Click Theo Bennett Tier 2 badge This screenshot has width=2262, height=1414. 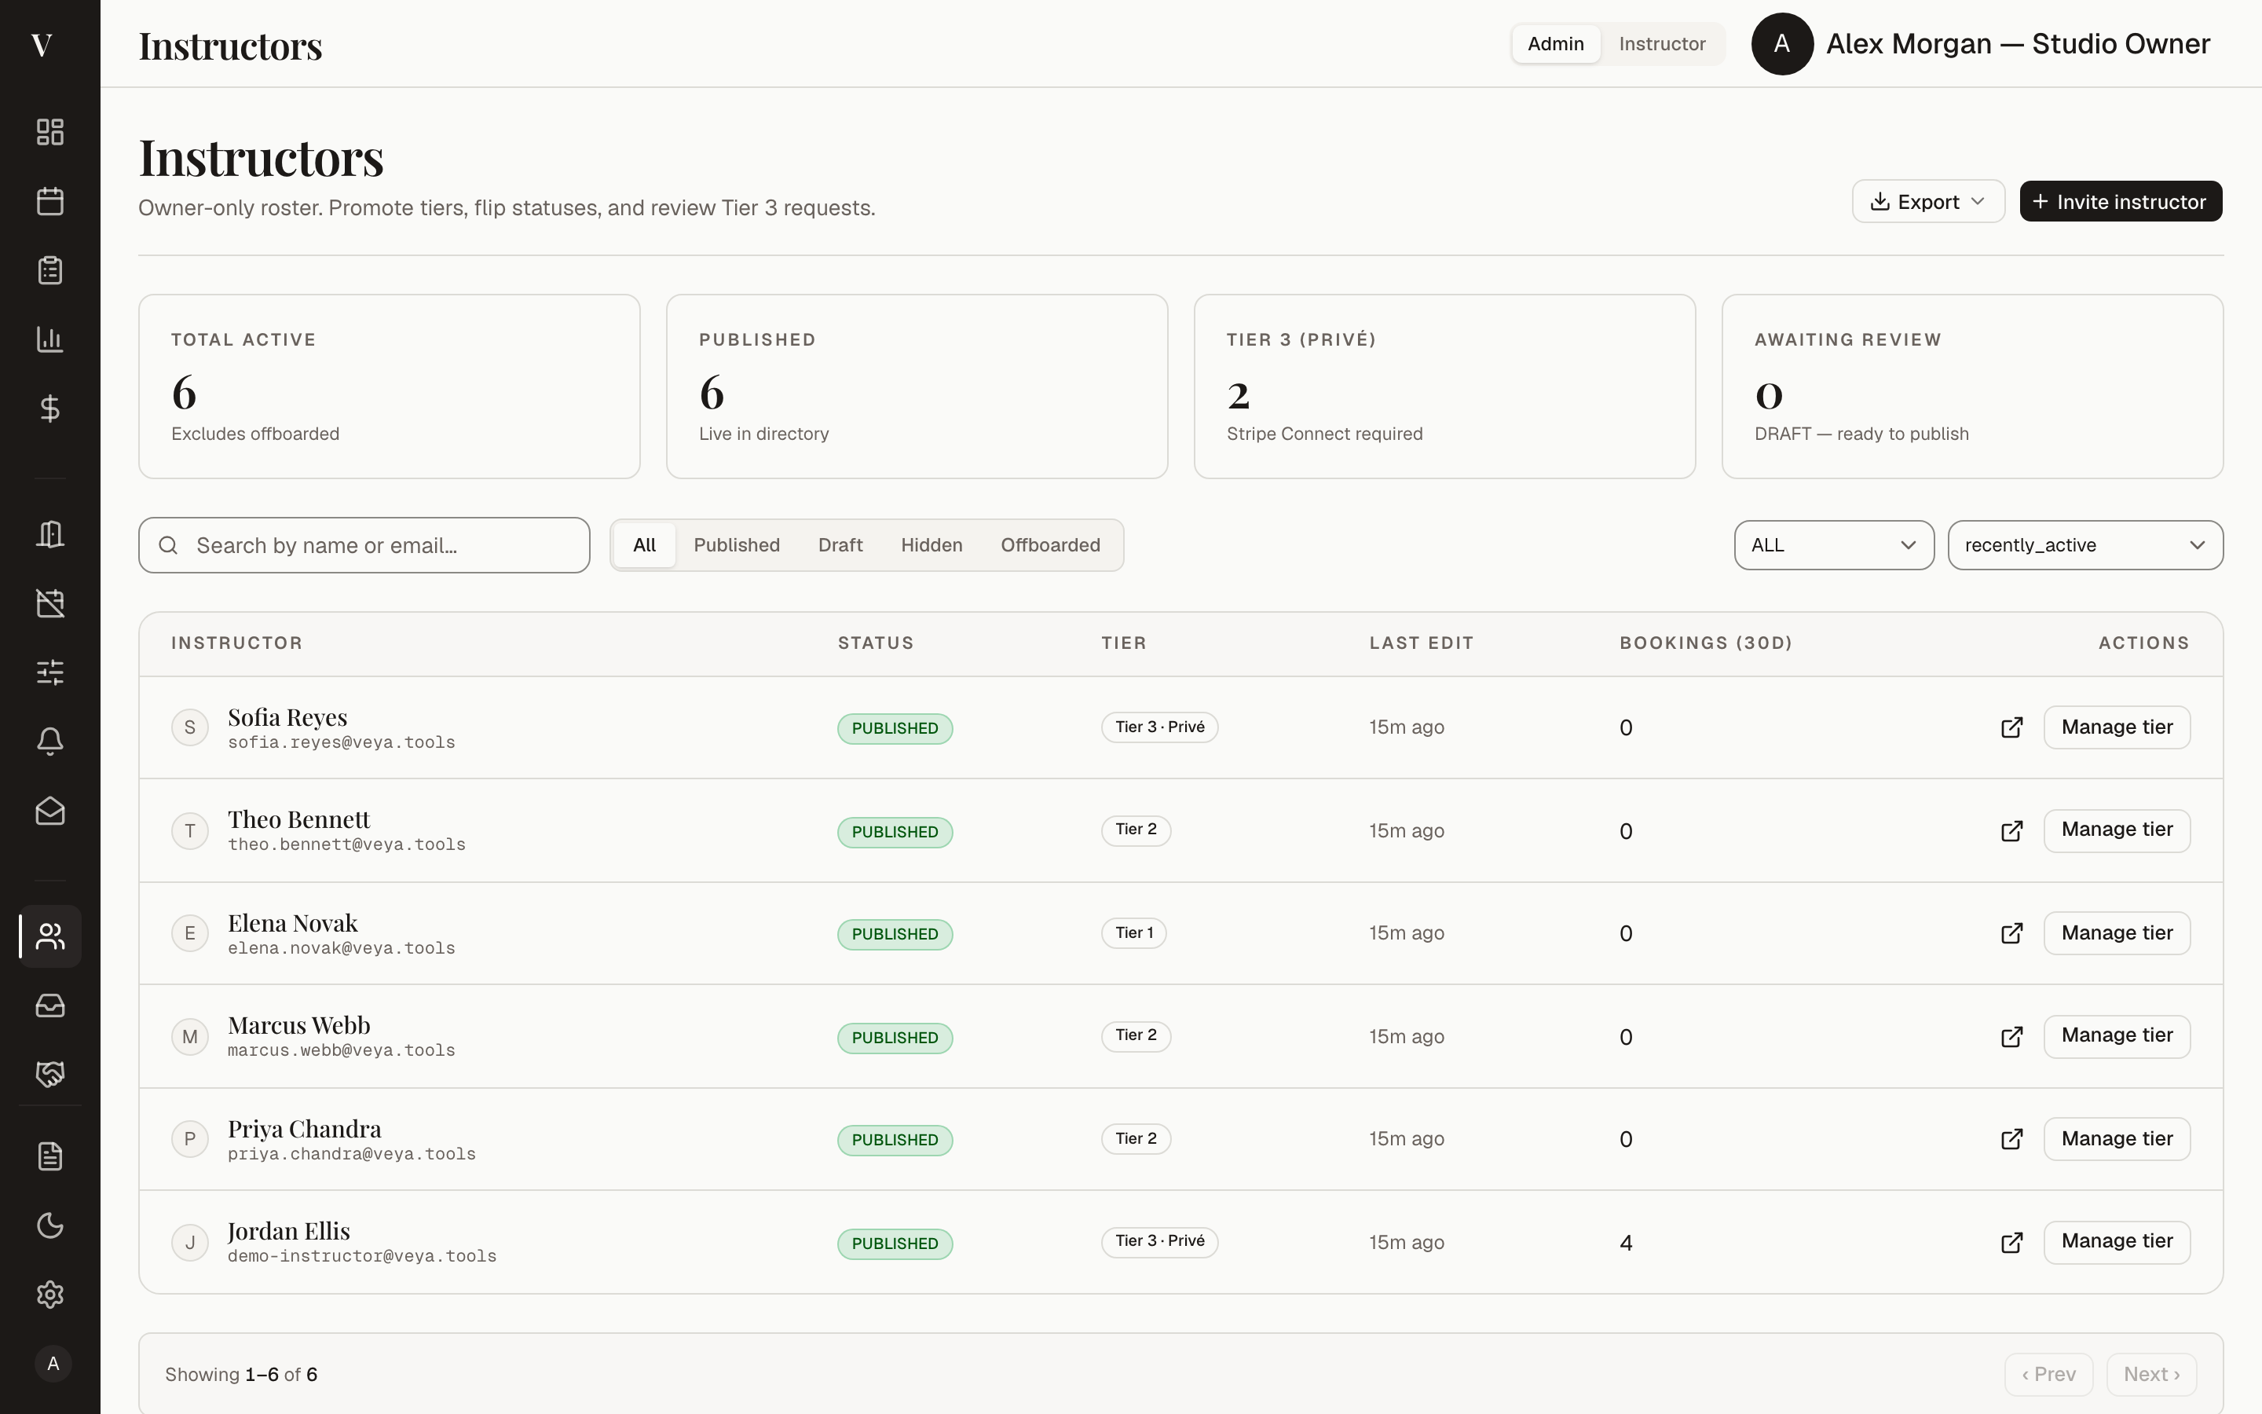(1136, 830)
